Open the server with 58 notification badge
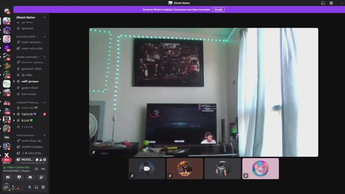The image size is (345, 194). point(7,93)
